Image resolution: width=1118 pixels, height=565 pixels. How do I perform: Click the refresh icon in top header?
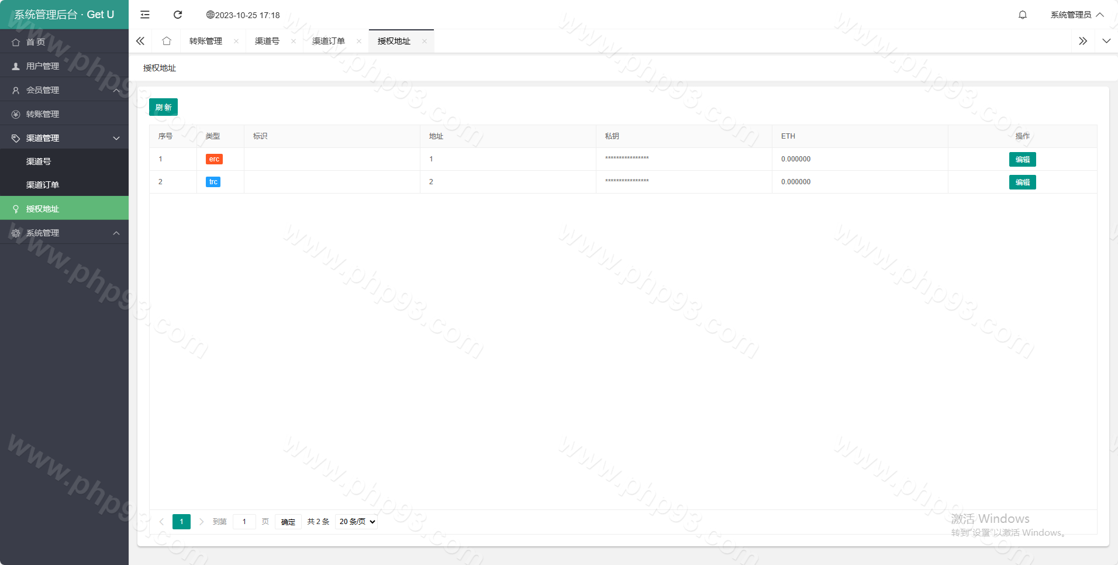click(178, 15)
